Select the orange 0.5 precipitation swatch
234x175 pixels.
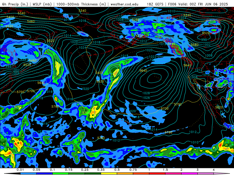[125, 174]
